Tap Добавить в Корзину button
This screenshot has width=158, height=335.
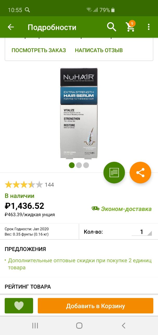click(x=95, y=306)
